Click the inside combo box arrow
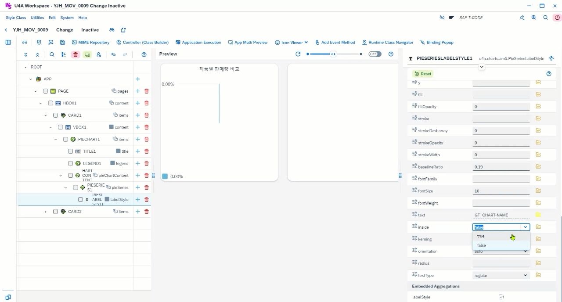The width and height of the screenshot is (562, 302). pyautogui.click(x=525, y=227)
